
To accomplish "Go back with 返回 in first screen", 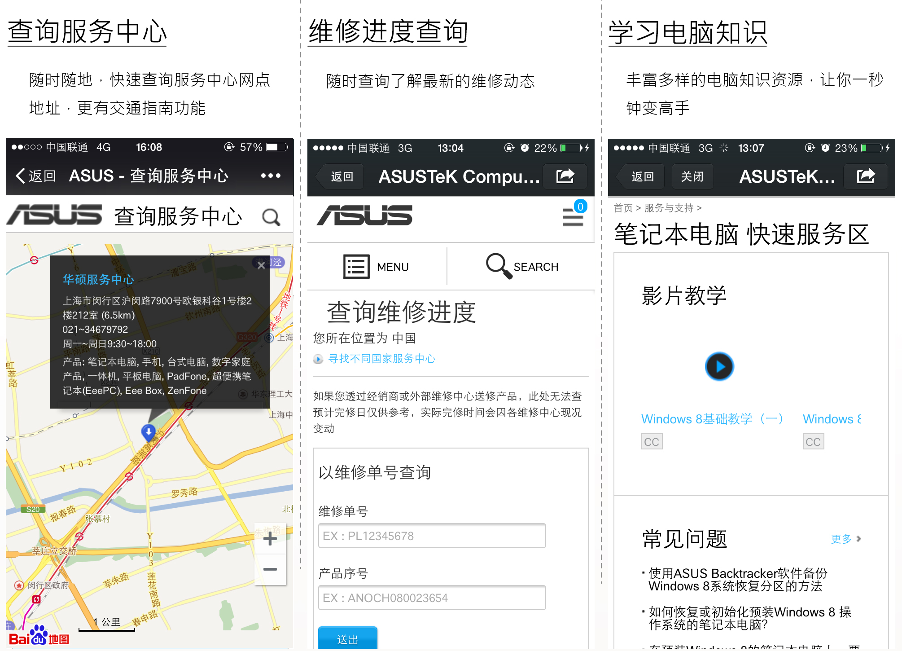I will 36,176.
